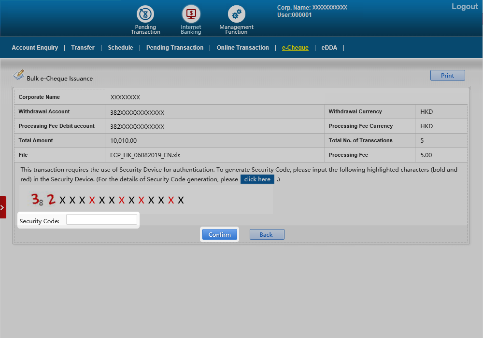The height and width of the screenshot is (338, 483).
Task: Open Pending Transaction hourglass icon in header
Action: [x=145, y=14]
